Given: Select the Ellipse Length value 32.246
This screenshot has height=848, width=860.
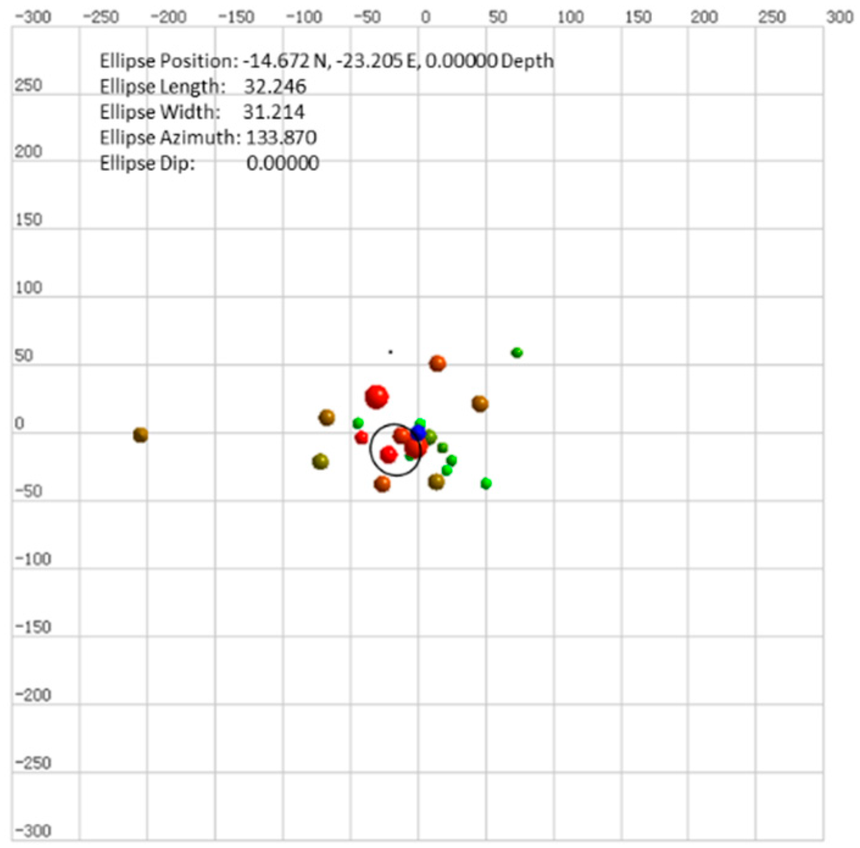Looking at the screenshot, I should [275, 87].
